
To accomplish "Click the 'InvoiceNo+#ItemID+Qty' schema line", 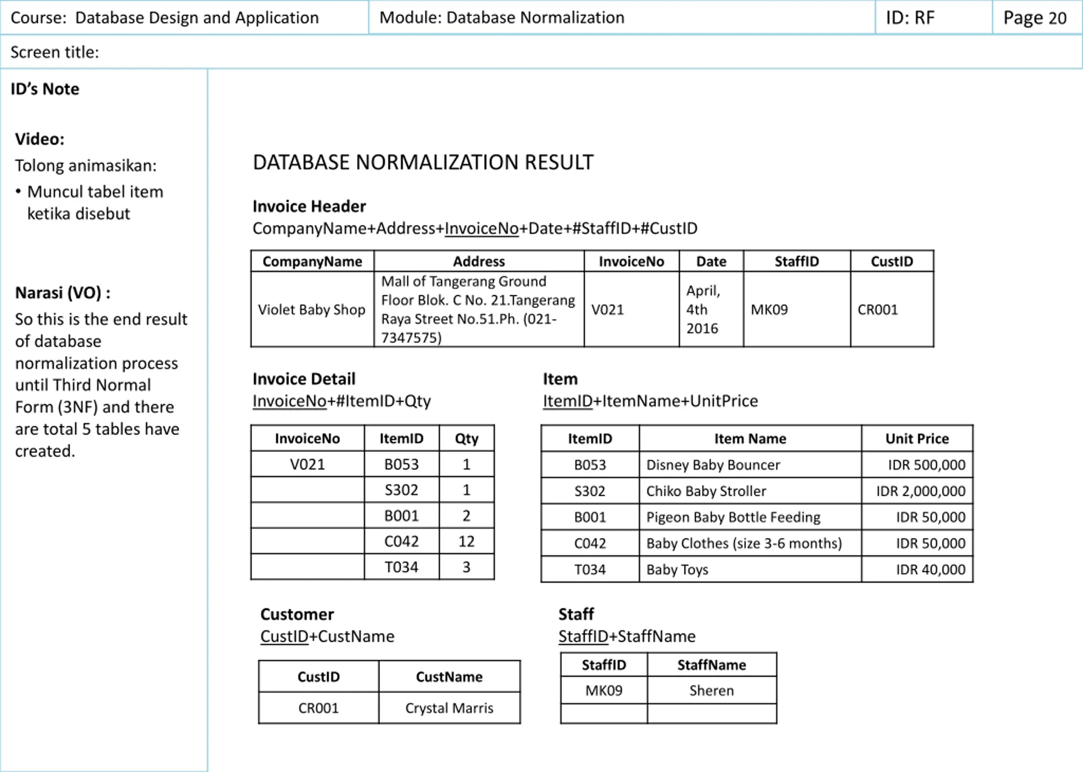I will tap(342, 401).
